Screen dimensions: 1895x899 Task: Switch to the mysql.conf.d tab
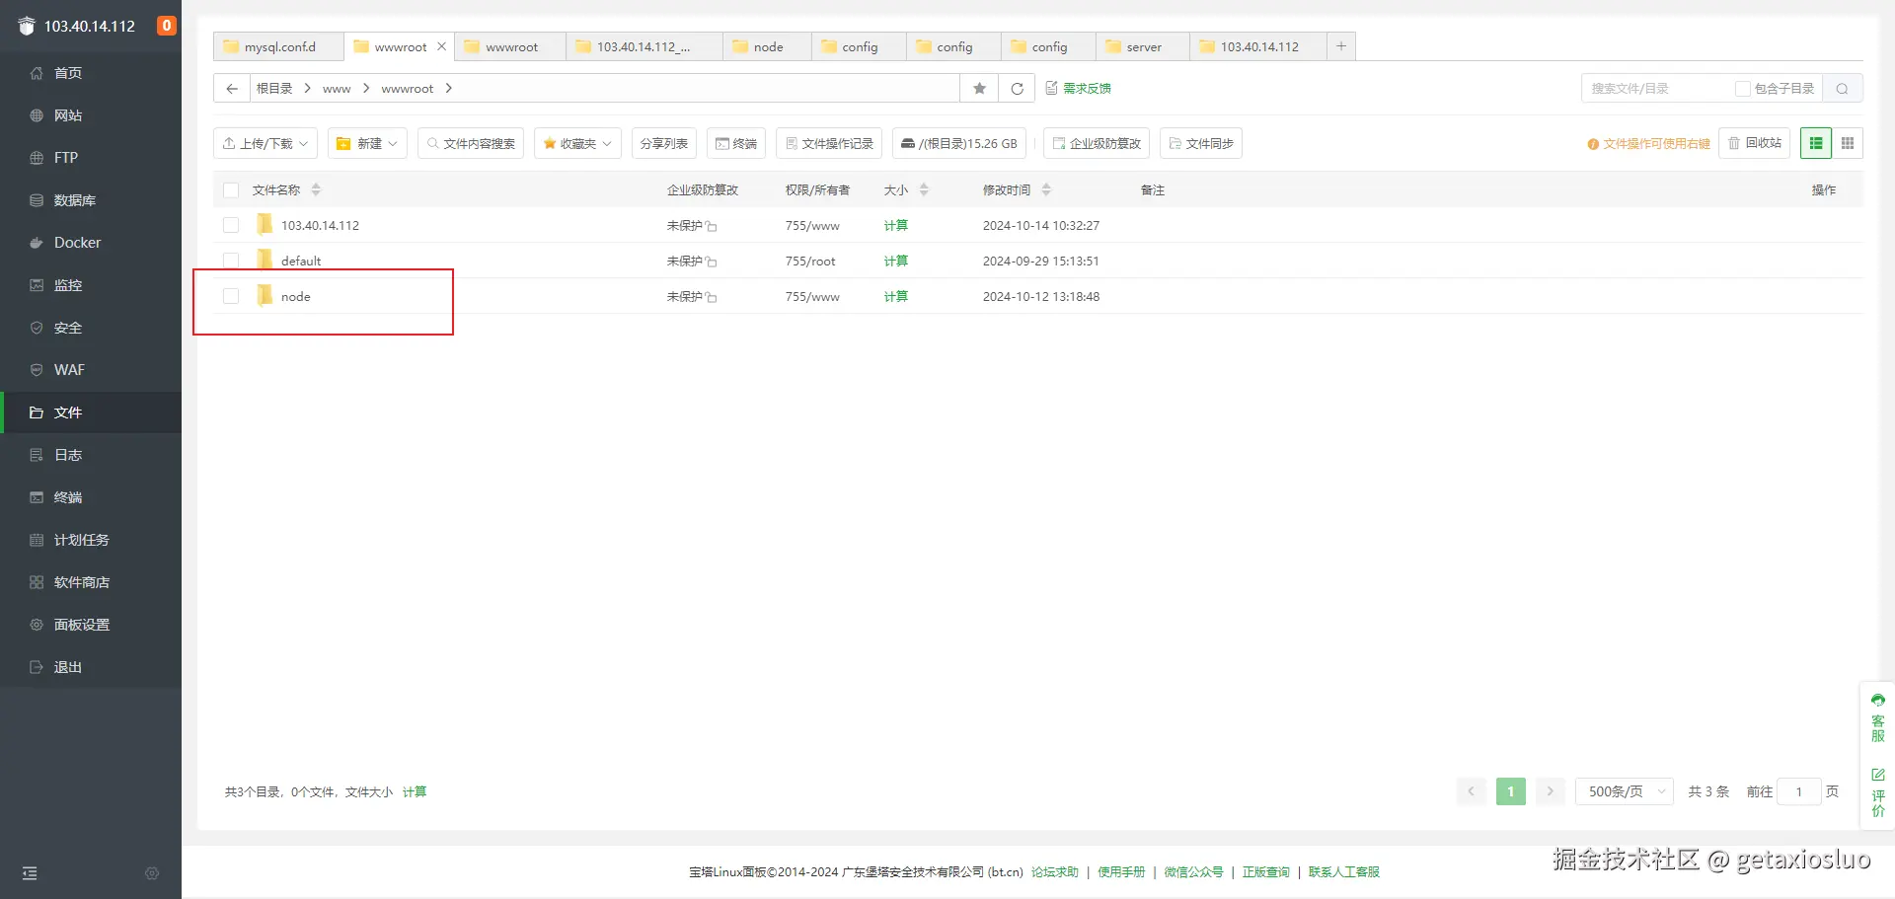pyautogui.click(x=279, y=46)
